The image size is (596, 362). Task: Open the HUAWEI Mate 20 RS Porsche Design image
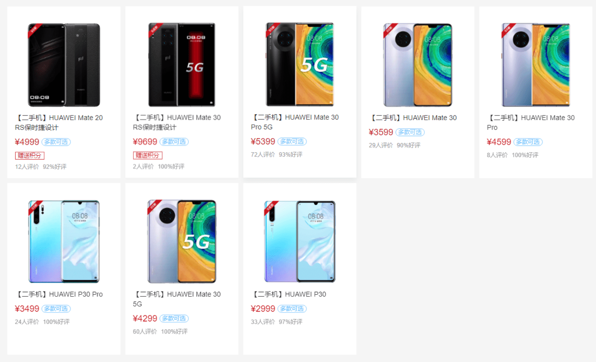(x=64, y=65)
